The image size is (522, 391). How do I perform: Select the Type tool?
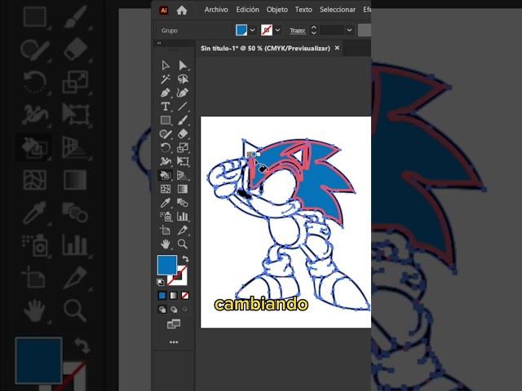click(x=166, y=107)
